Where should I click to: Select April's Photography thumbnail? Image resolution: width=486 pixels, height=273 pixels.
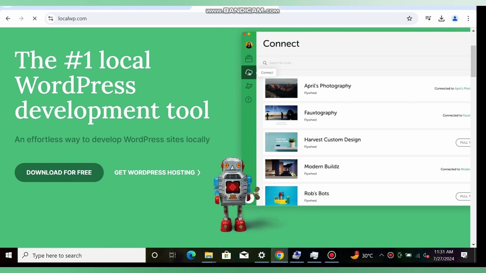[x=281, y=88]
